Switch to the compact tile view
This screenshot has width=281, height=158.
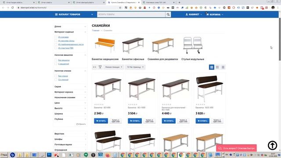(x=217, y=67)
